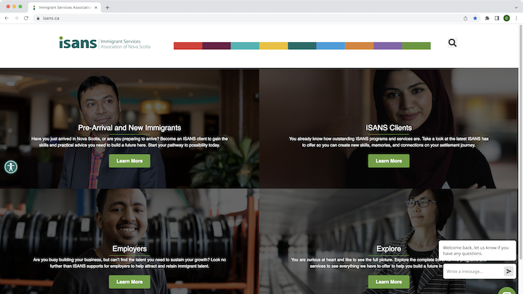
Task: Expand the tab search chevron
Action: coord(516,7)
